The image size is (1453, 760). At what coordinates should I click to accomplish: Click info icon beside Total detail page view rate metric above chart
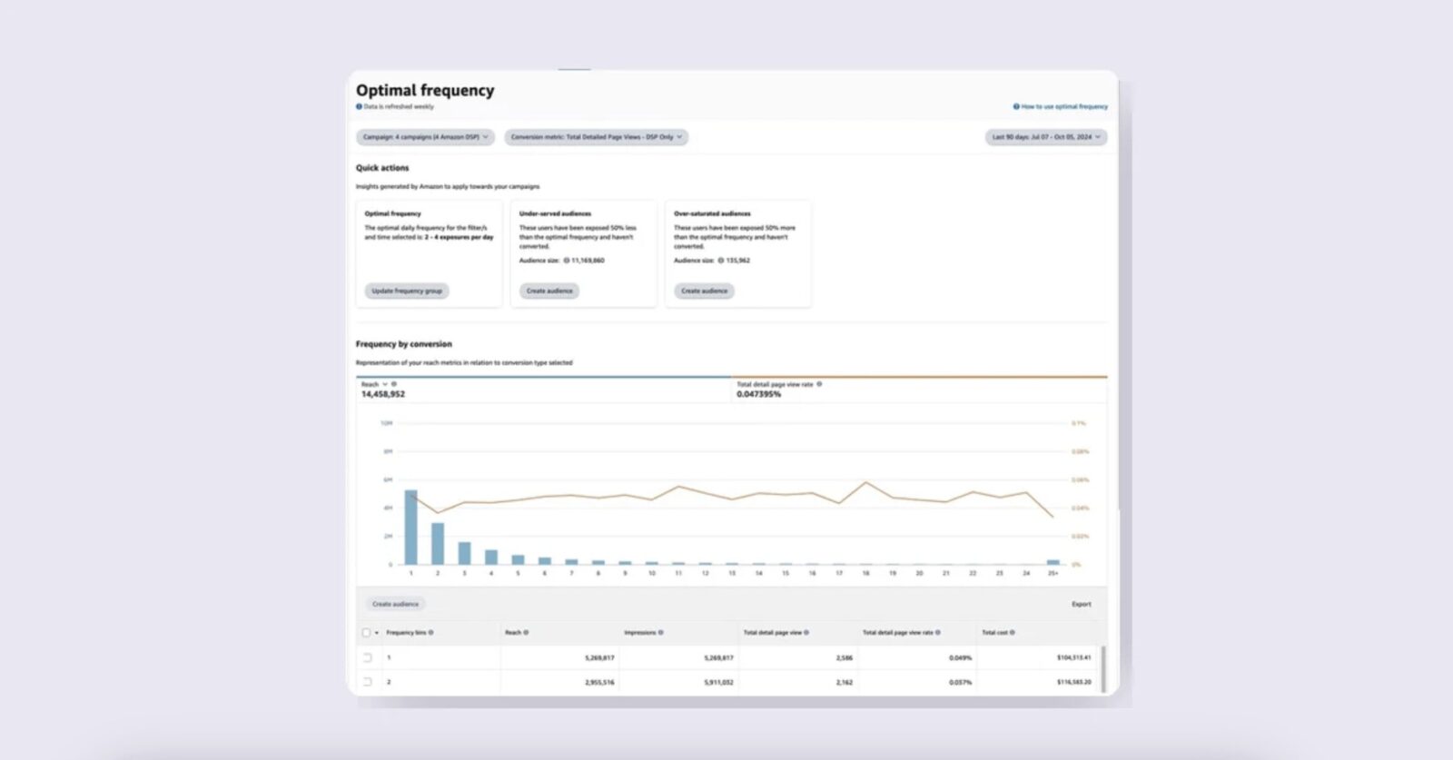click(819, 384)
